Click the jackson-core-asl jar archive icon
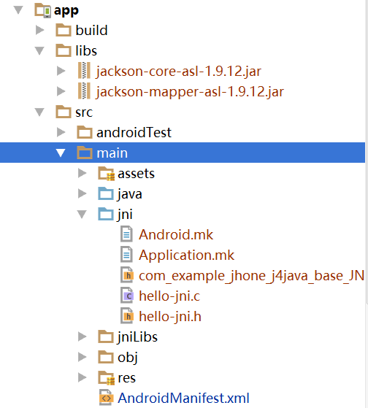Screen dimensions: 368x408 pyautogui.click(x=84, y=71)
